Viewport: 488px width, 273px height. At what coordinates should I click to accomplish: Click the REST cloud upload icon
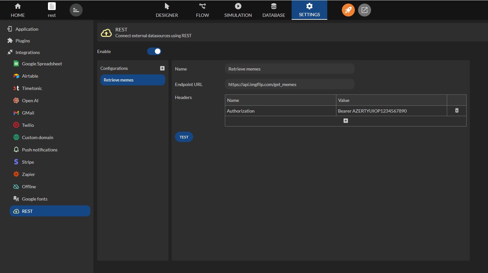(x=106, y=33)
